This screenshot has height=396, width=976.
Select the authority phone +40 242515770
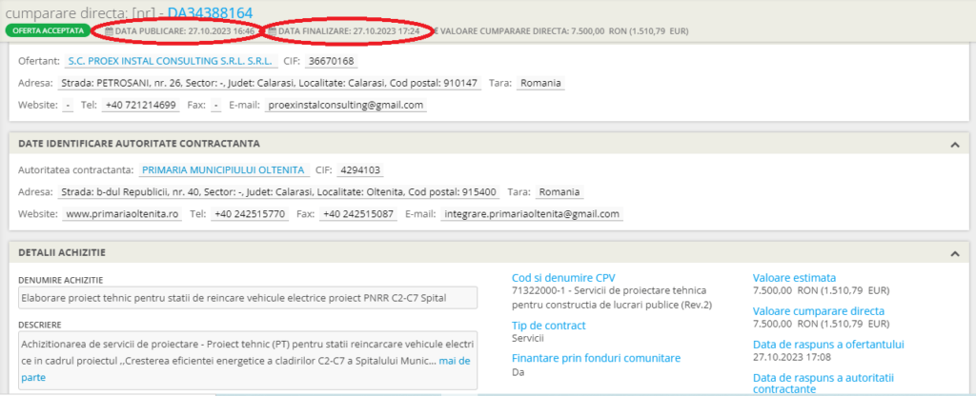click(249, 214)
